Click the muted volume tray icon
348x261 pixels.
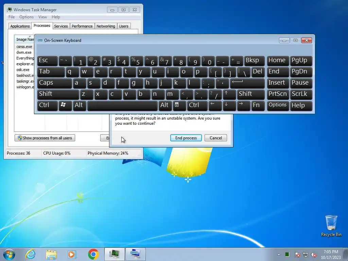click(314, 255)
